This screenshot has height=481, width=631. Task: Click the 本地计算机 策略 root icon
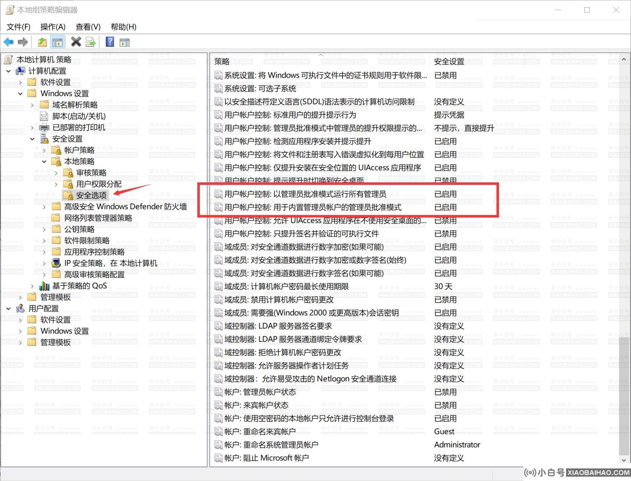9,59
